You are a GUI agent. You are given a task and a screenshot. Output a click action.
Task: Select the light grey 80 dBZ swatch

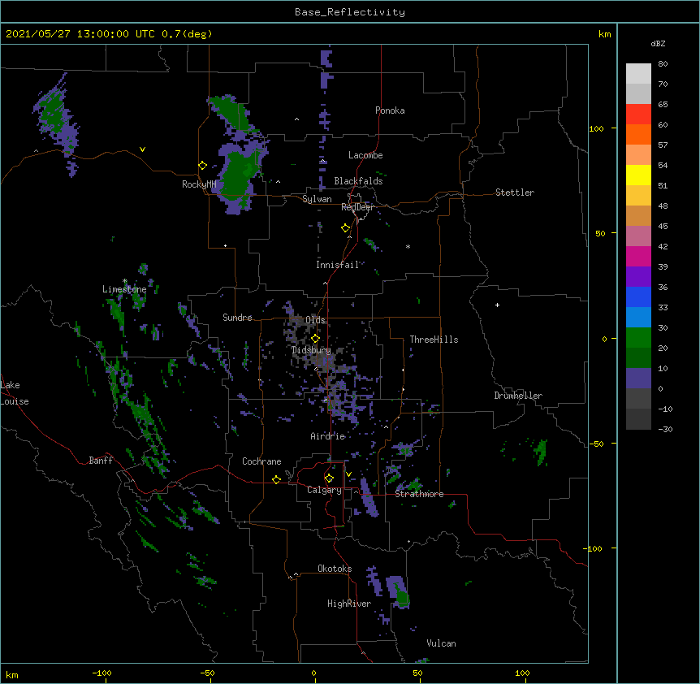(638, 74)
